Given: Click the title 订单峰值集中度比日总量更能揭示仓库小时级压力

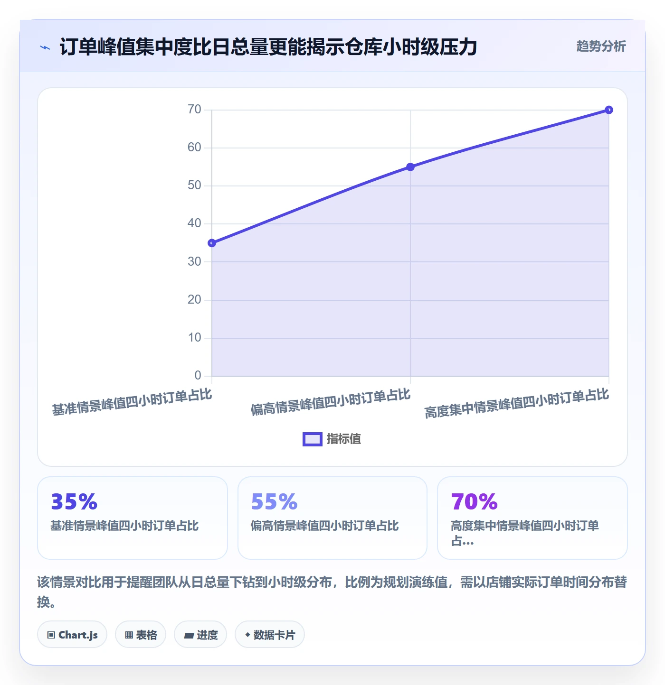Looking at the screenshot, I should 268,47.
